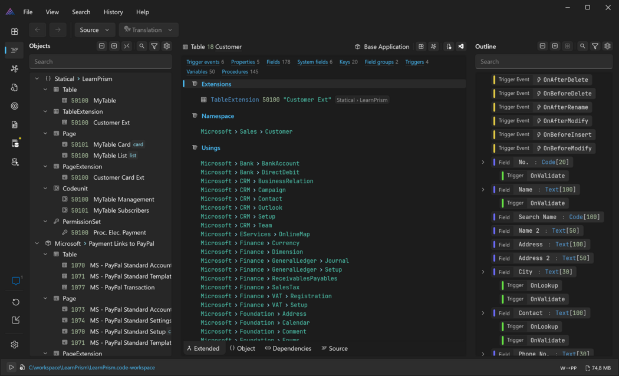Open TableExtension 50100 Customer Ext link

click(x=271, y=100)
